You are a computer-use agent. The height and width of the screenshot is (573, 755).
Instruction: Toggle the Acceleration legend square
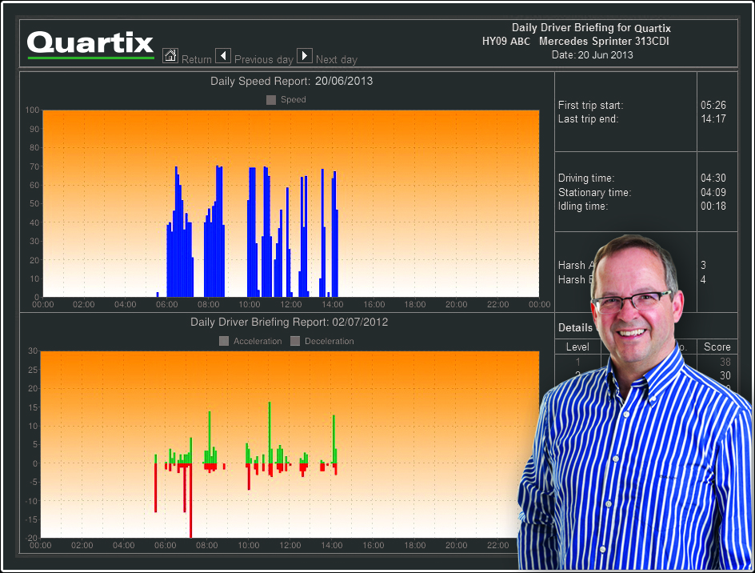point(224,341)
